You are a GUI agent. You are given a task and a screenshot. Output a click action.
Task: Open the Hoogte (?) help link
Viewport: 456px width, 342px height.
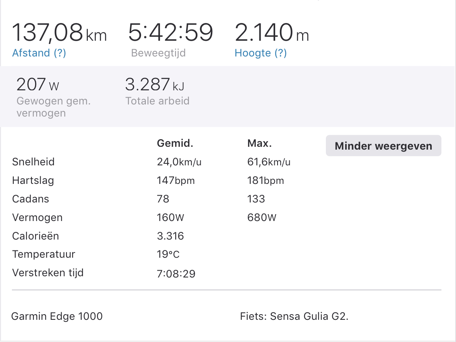261,53
